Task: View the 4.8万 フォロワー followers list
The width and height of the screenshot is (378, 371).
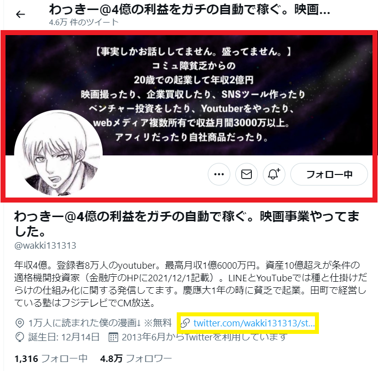Action: point(136,358)
